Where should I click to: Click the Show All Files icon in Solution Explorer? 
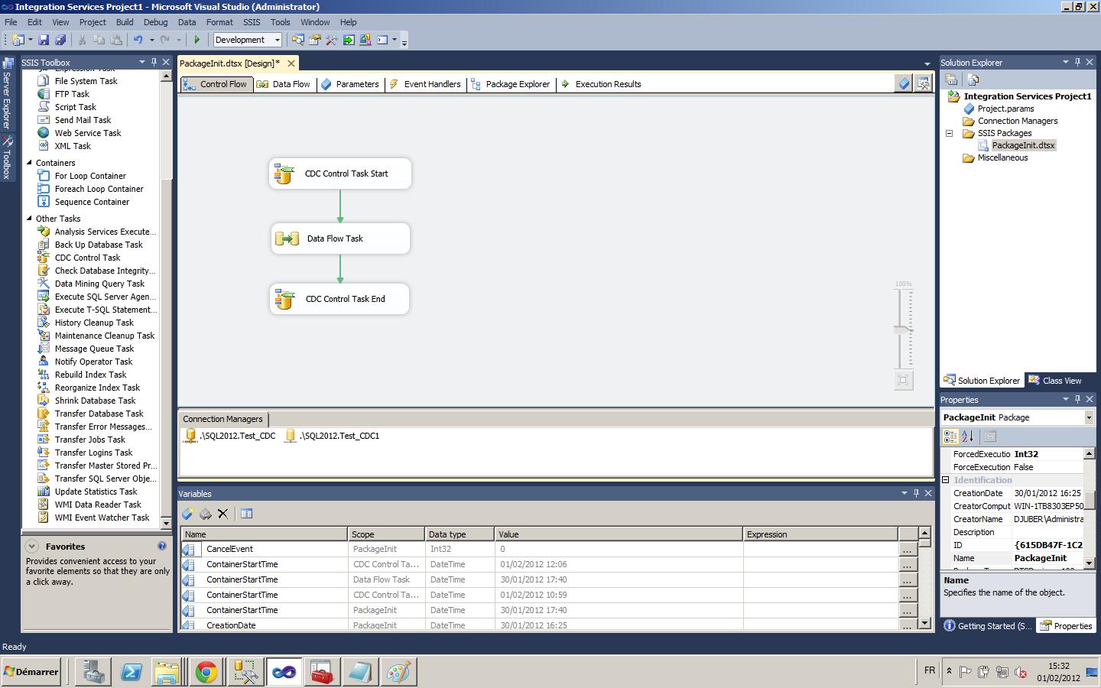pyautogui.click(x=973, y=80)
